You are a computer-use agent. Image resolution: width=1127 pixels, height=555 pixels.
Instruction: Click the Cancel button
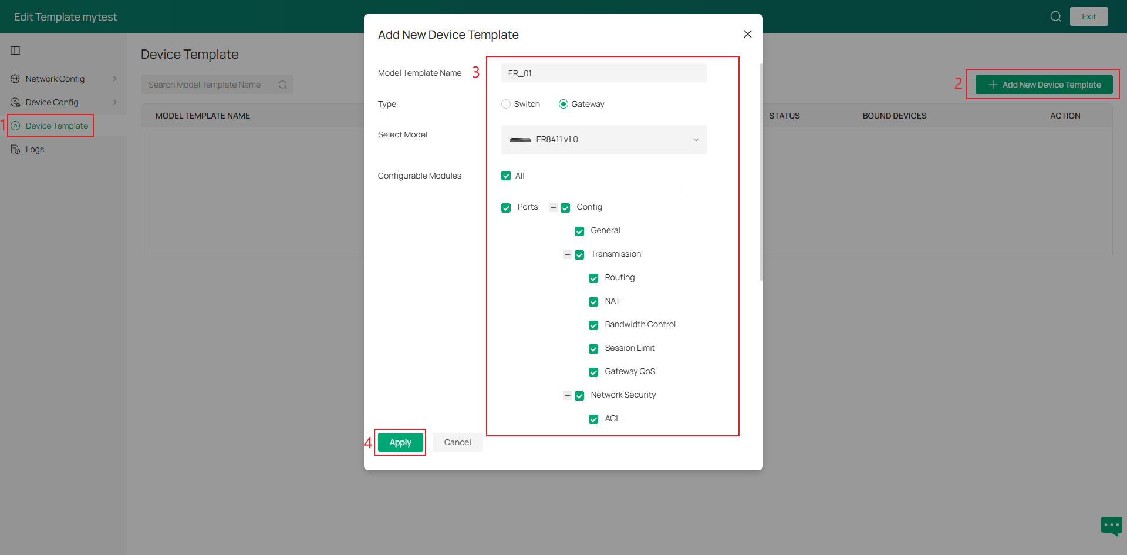(457, 442)
